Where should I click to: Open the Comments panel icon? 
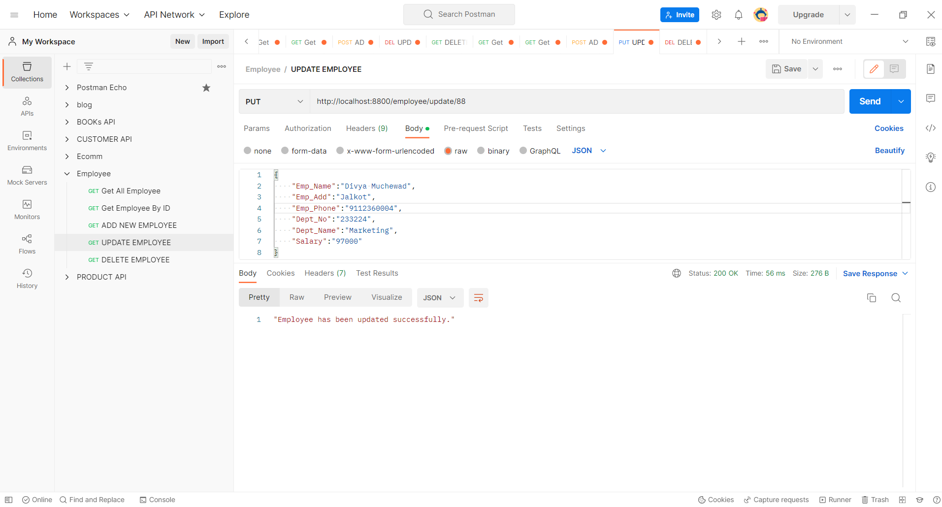coord(930,98)
